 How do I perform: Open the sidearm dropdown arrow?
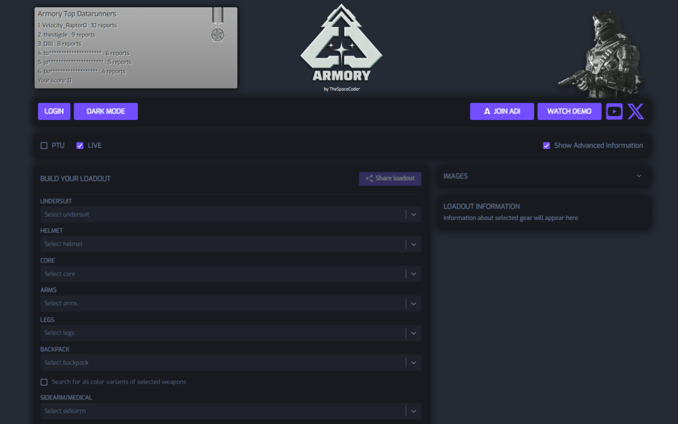414,411
